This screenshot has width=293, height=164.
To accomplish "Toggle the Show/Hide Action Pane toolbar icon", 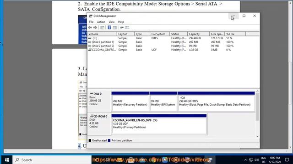I will pyautogui.click(x=115, y=27).
